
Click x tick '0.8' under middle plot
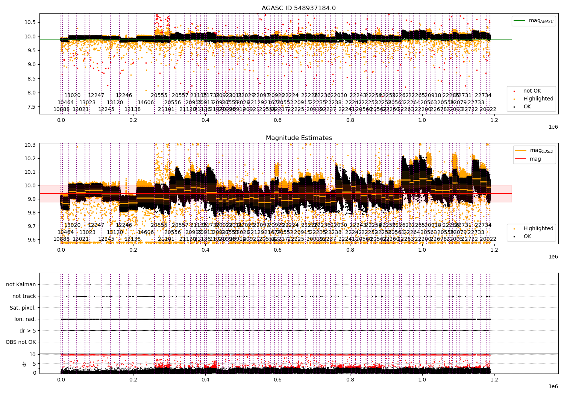[x=350, y=250]
